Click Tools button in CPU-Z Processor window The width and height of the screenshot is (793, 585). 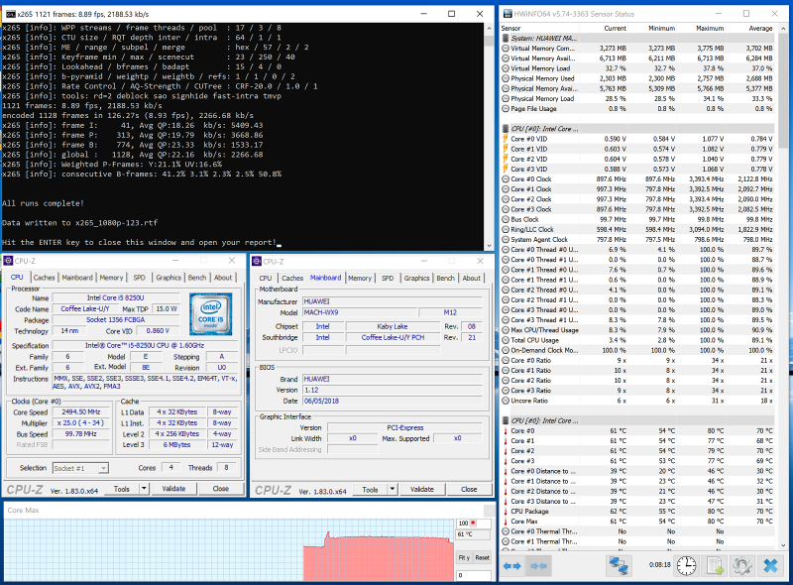tap(122, 489)
